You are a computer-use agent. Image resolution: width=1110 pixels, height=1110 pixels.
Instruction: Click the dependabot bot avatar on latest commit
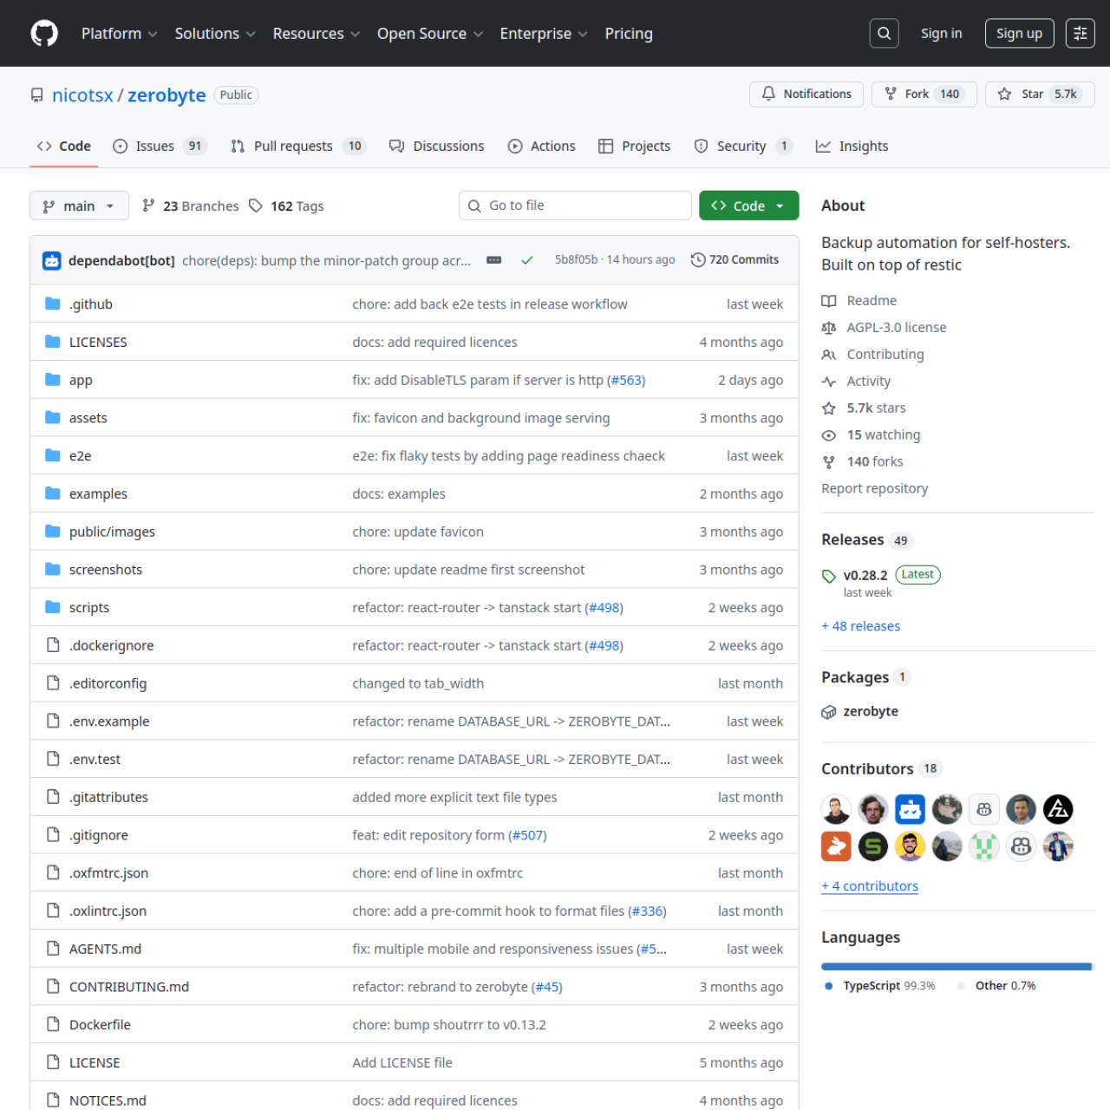click(x=51, y=259)
